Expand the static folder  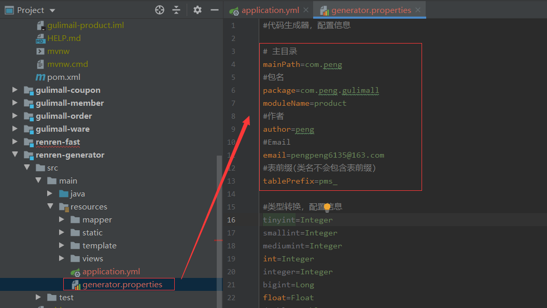coord(62,232)
